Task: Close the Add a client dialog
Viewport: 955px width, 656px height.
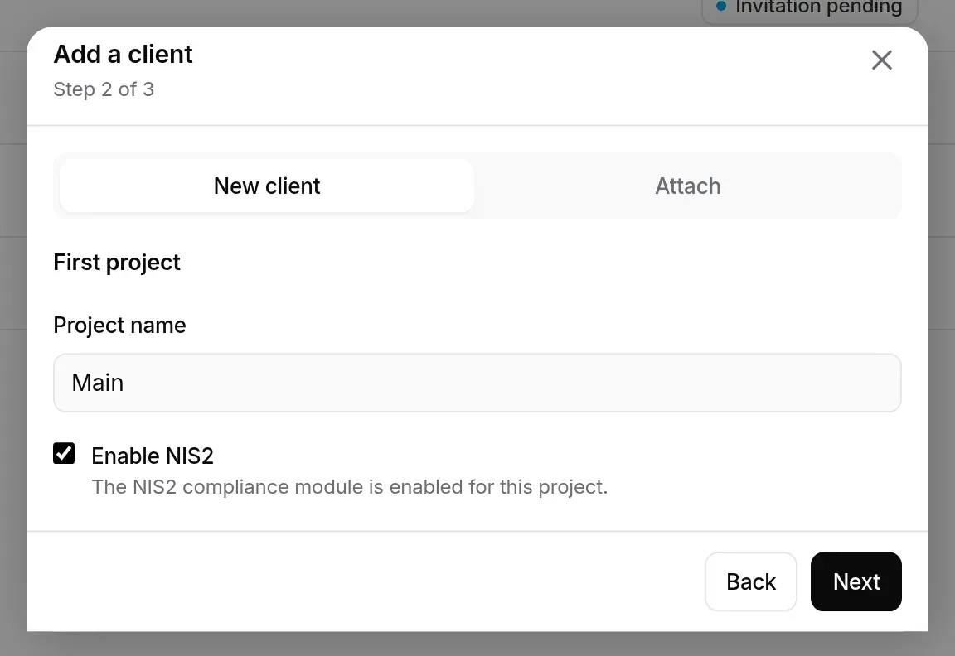Action: click(881, 60)
